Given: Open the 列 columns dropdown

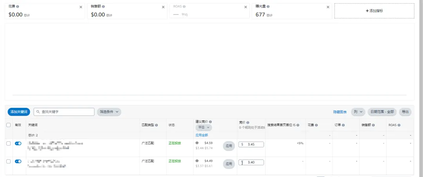Looking at the screenshot, I should tap(358, 112).
